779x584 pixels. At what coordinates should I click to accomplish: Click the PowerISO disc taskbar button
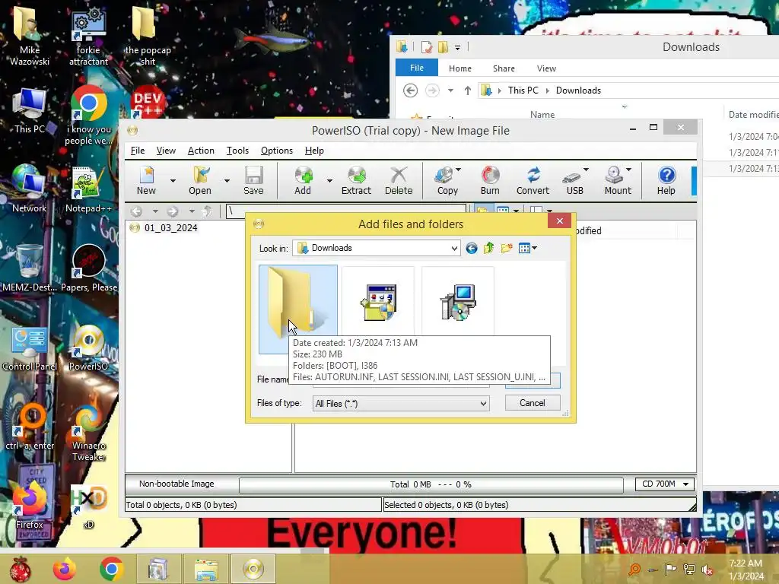tap(253, 569)
